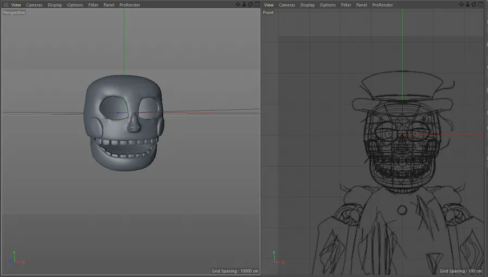
Task: Expand the Filter menu in Front viewport
Action: [x=346, y=5]
